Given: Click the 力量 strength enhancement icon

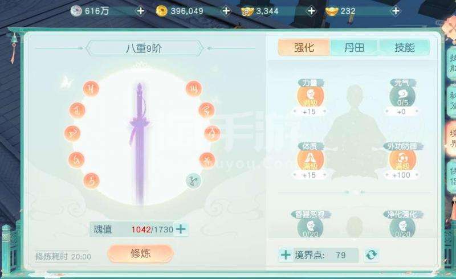Looking at the screenshot, I should [310, 96].
